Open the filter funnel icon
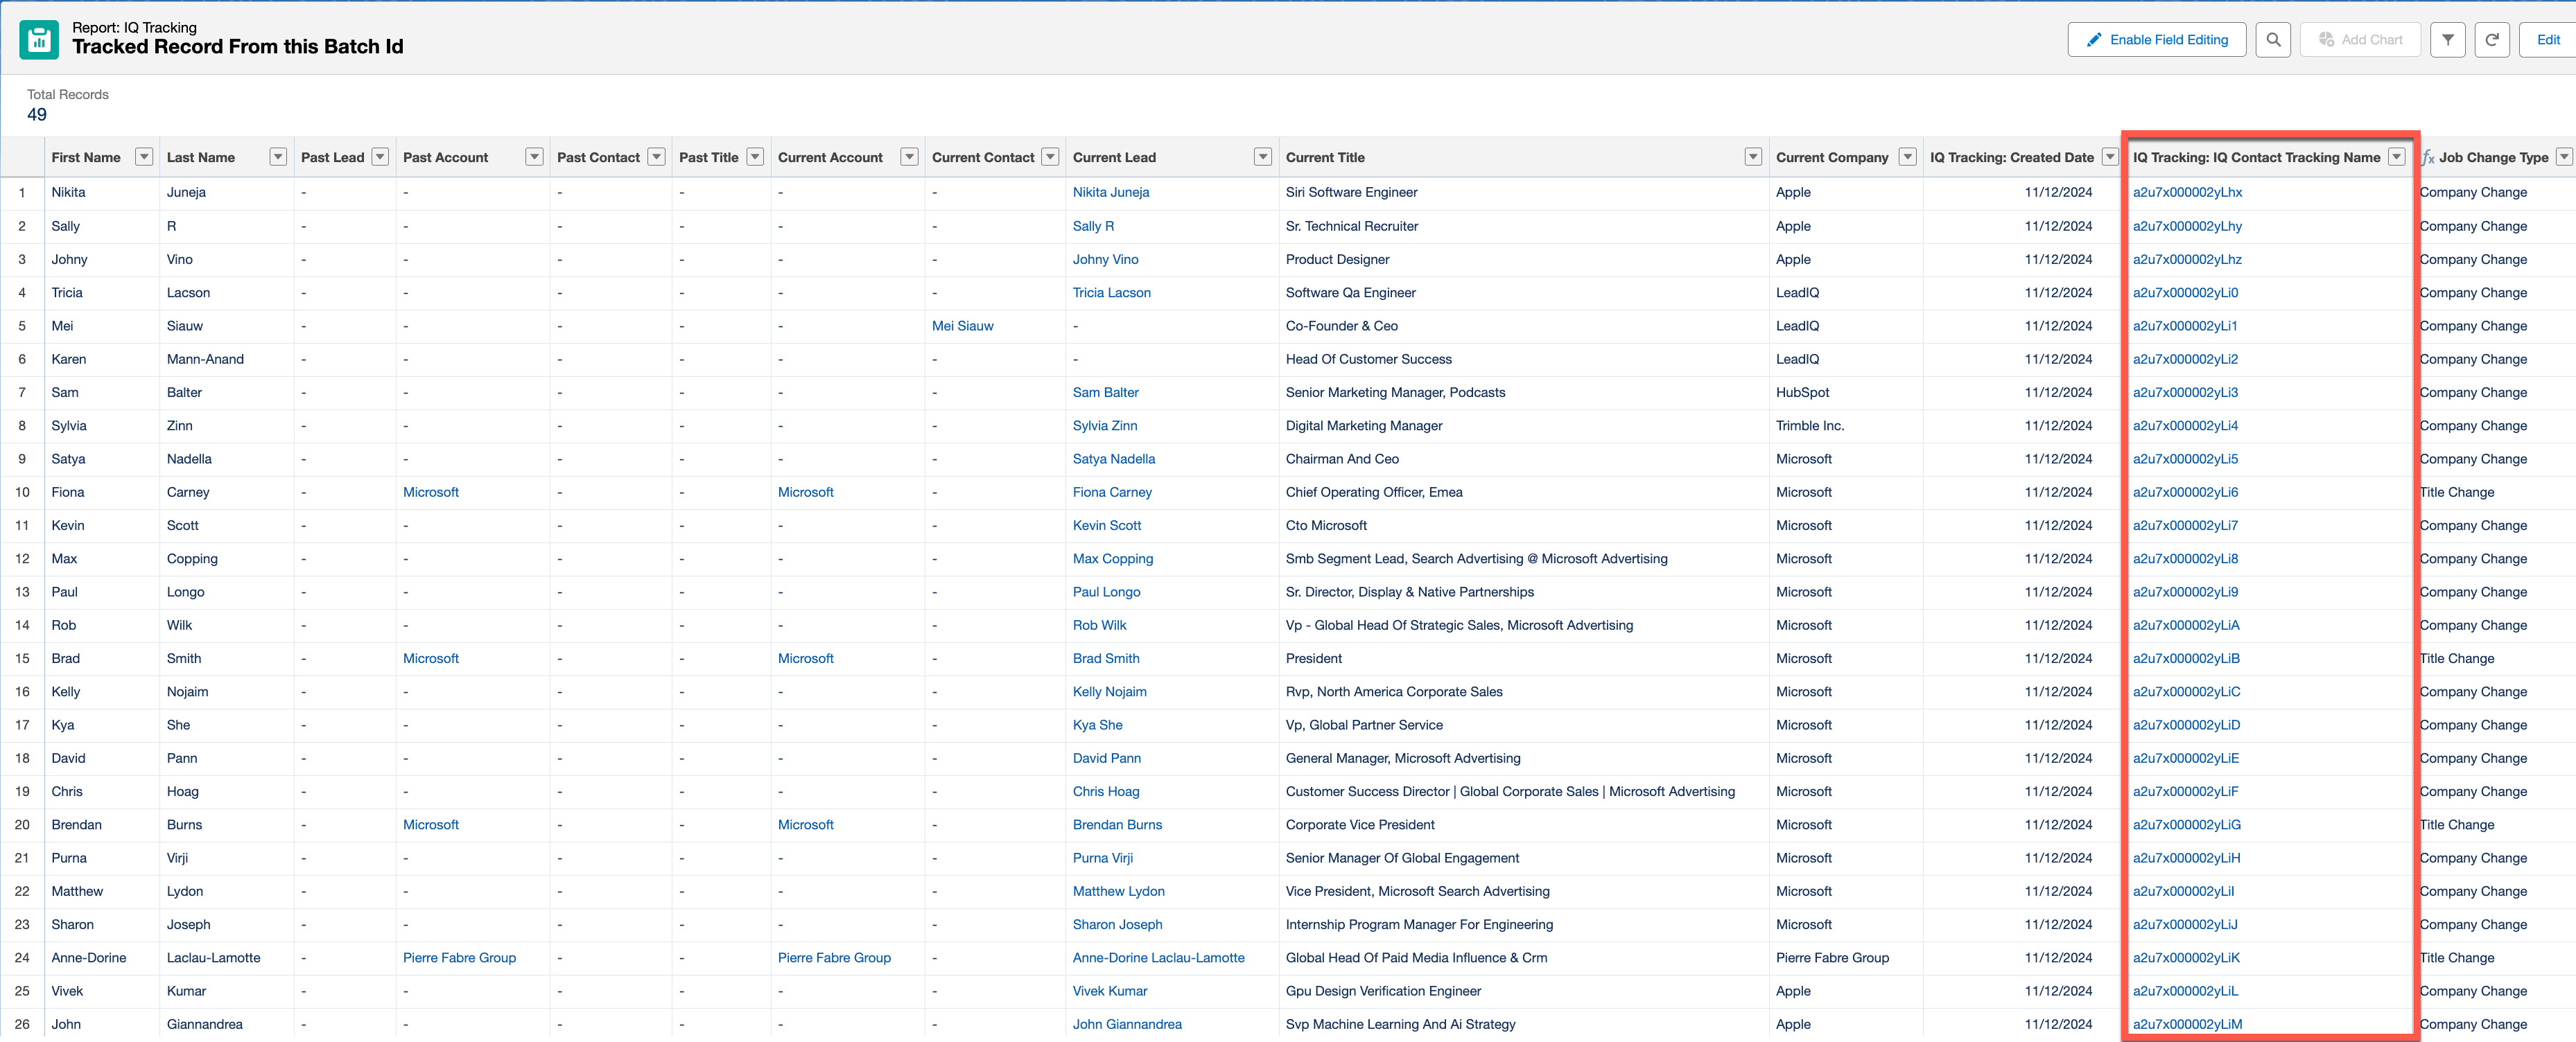Screen dimensions: 2576x1042 coord(2447,40)
